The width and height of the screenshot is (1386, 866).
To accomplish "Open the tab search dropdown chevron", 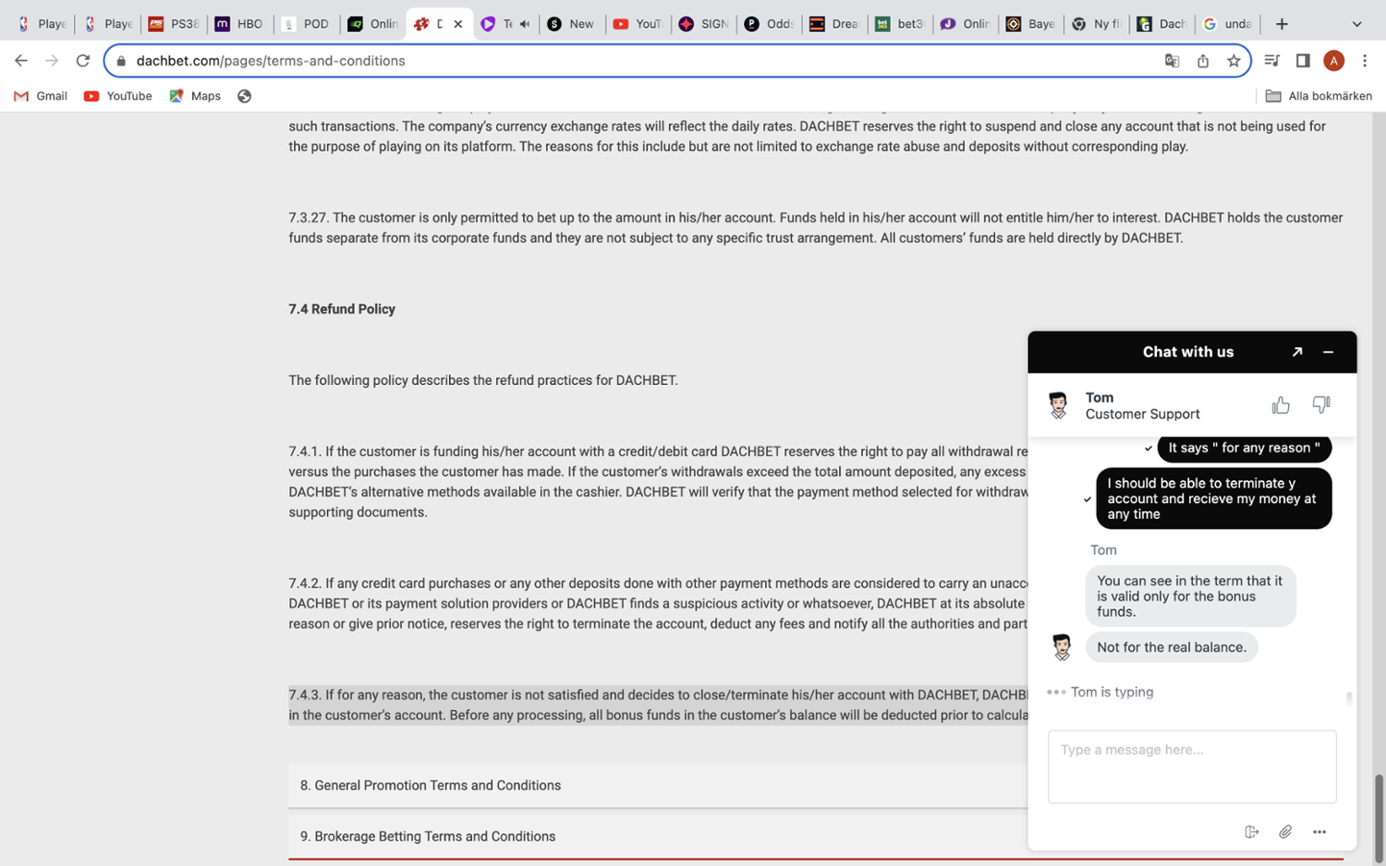I will 1356,24.
